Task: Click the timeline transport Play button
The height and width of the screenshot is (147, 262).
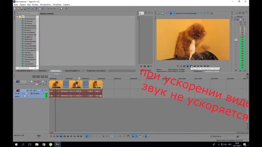Action: point(61,136)
